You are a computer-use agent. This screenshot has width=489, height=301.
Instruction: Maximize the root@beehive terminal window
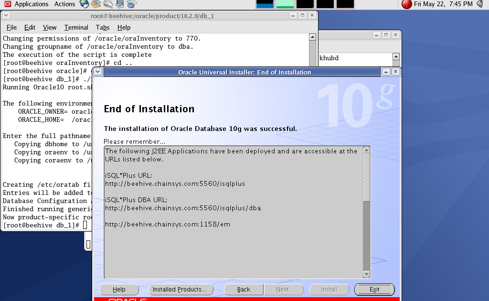302,15
